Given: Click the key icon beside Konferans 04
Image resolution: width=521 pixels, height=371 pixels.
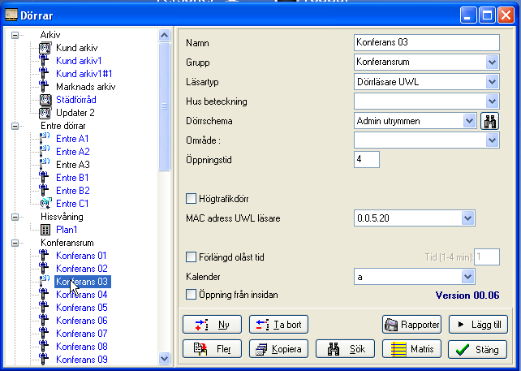Looking at the screenshot, I should coord(44,295).
